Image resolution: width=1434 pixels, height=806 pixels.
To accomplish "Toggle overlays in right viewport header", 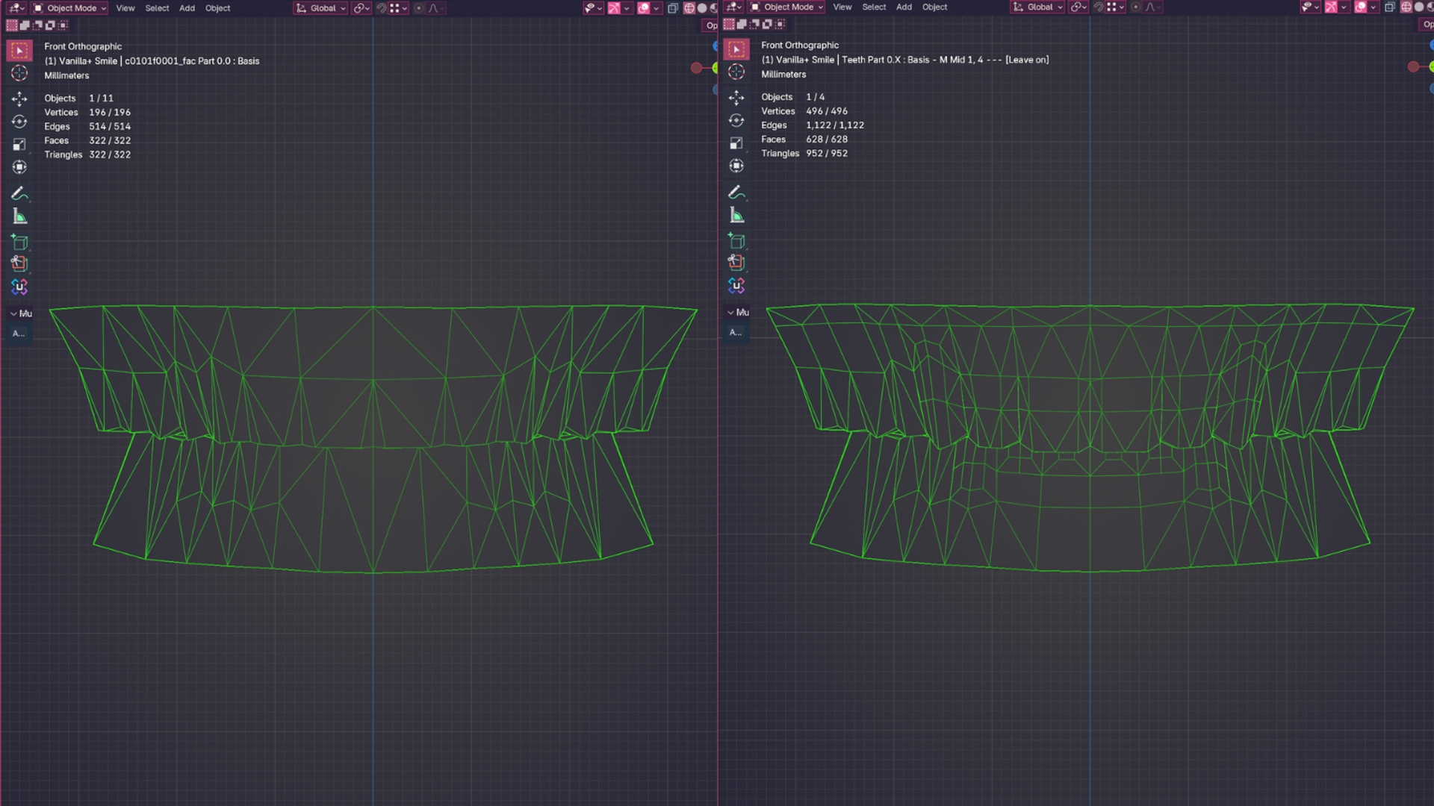I will pos(1361,7).
